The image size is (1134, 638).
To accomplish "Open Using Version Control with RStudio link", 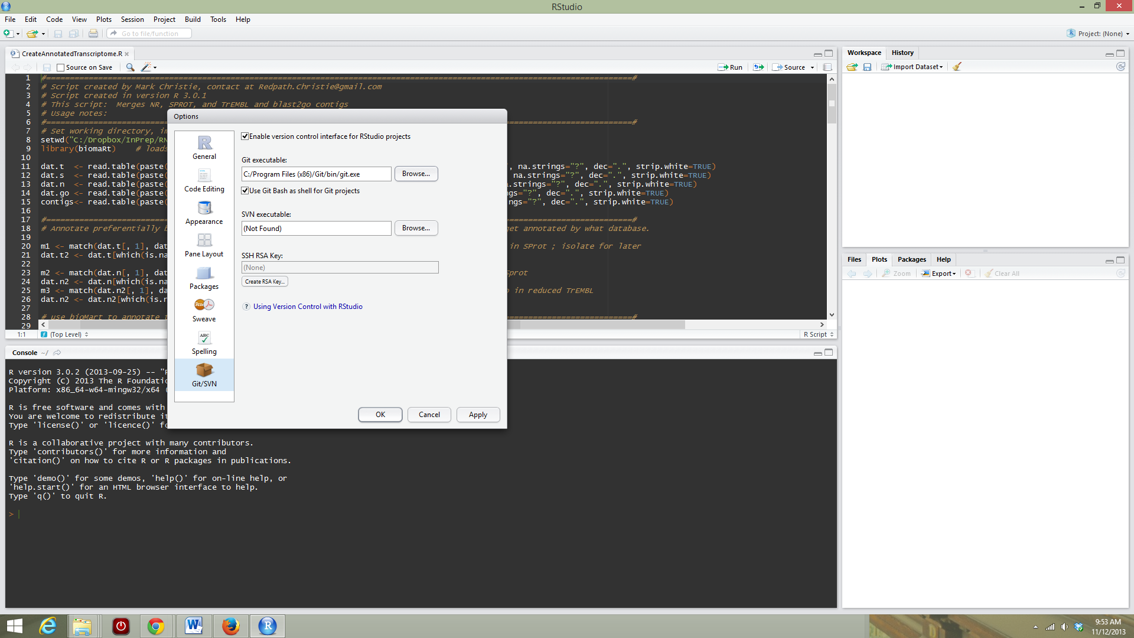I will point(308,307).
